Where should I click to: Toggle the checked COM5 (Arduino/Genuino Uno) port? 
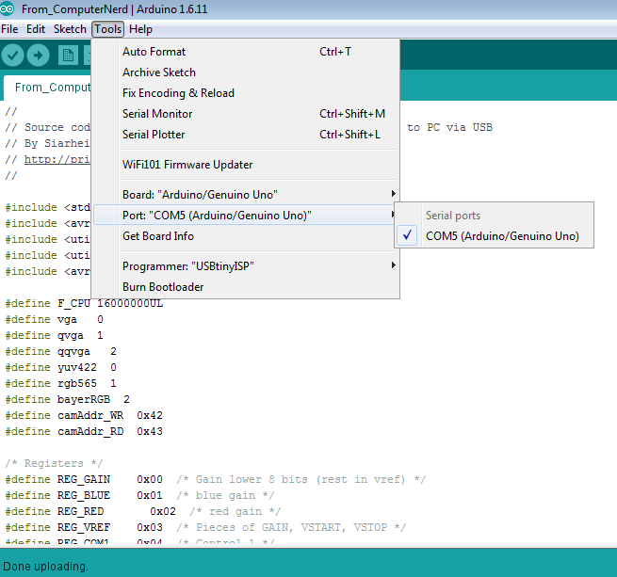pos(495,236)
